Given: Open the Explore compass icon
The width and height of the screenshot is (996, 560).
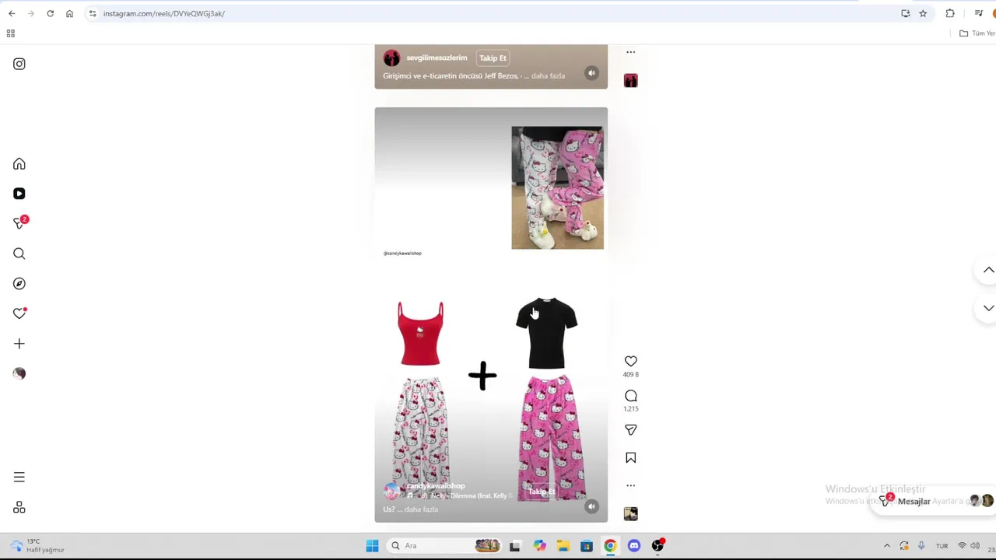Looking at the screenshot, I should tap(19, 284).
